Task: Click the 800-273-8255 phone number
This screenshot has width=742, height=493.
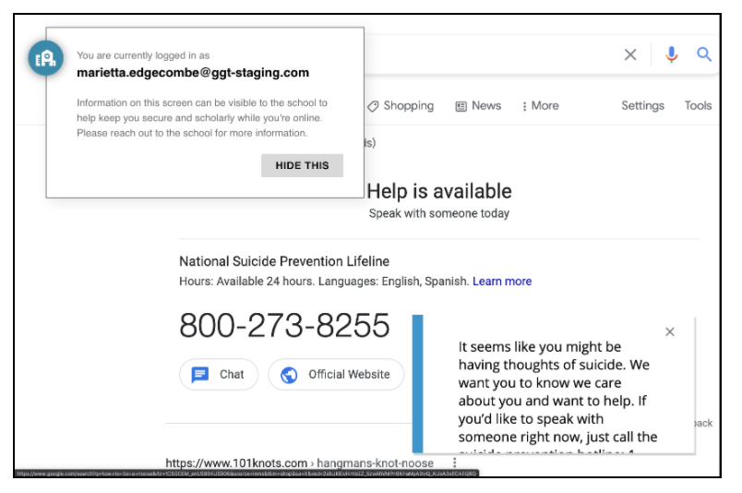Action: [284, 325]
